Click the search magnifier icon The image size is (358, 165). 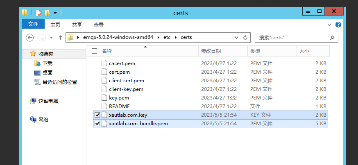point(332,38)
